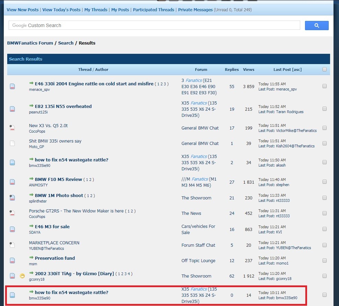
Task: Click green arrow beside E46 330i thread
Action: (x=31, y=83)
